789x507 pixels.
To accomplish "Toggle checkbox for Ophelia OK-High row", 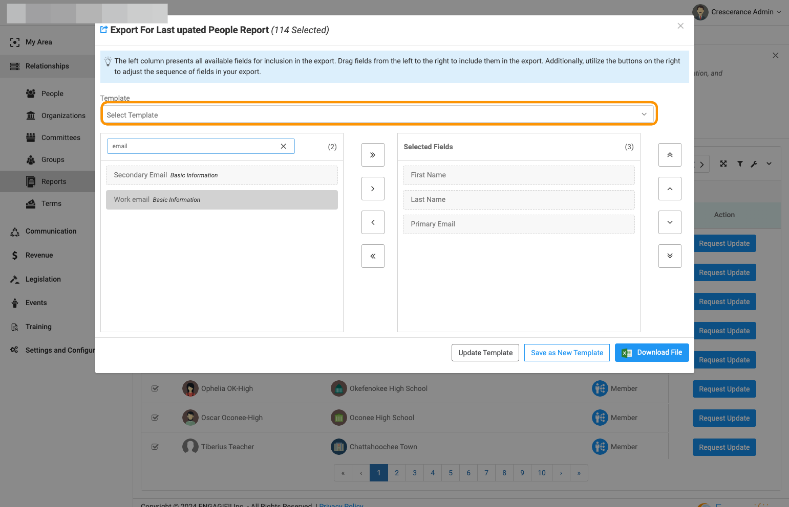I will point(155,388).
